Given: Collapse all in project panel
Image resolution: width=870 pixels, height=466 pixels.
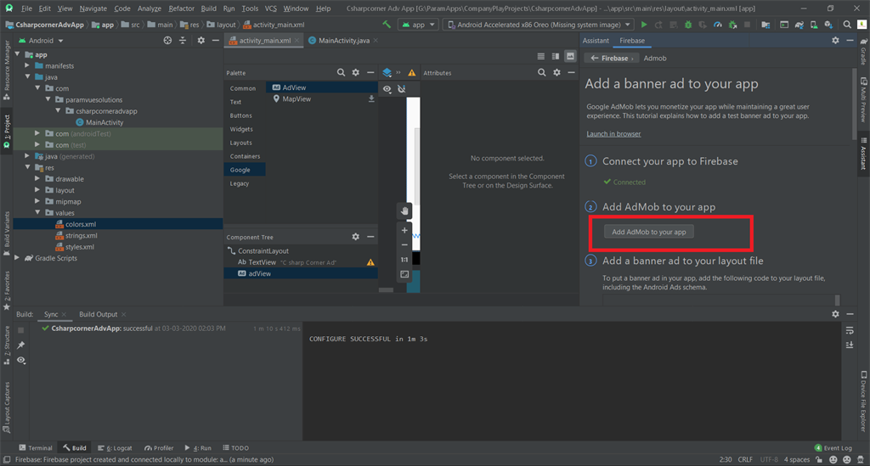Looking at the screenshot, I should [183, 41].
